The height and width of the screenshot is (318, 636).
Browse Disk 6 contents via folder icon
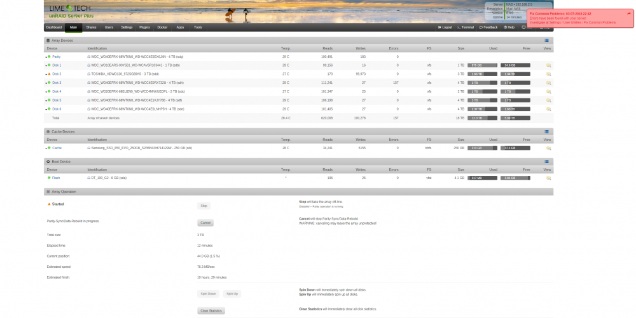pyautogui.click(x=548, y=109)
